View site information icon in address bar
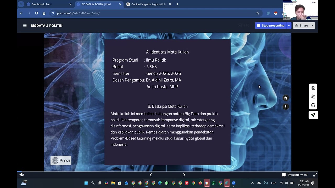This screenshot has height=188, width=335. coord(53,13)
